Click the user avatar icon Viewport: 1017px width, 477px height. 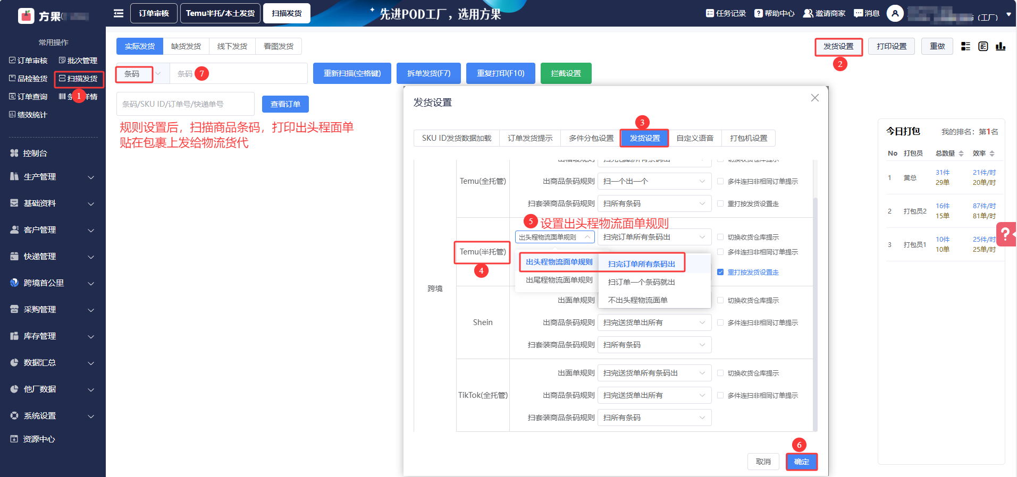pyautogui.click(x=895, y=13)
